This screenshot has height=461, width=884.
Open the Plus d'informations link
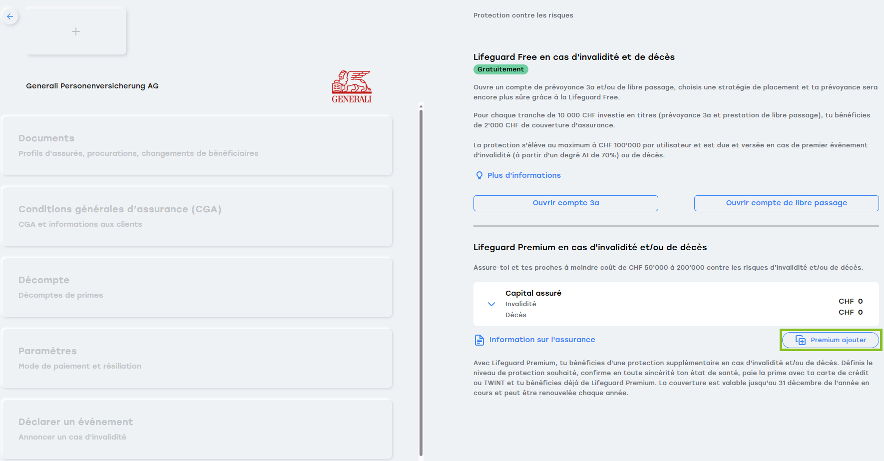524,175
